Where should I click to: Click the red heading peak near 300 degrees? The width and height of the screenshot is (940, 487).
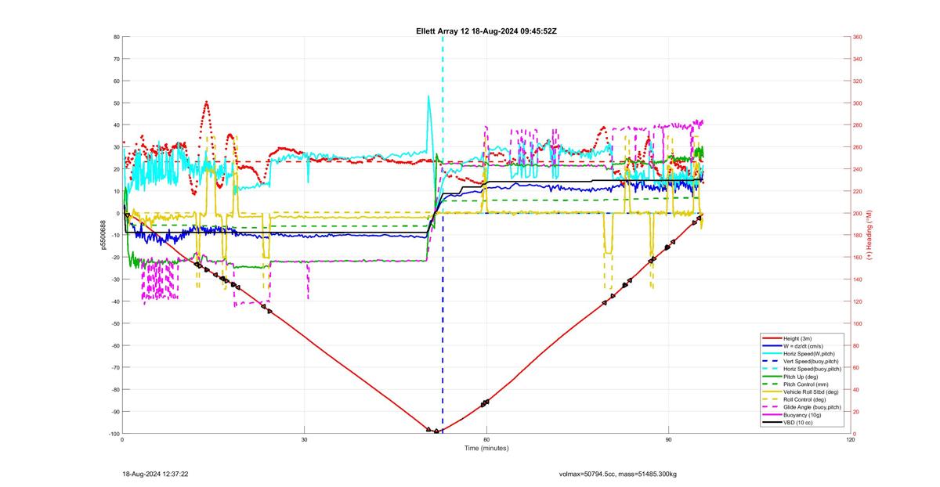click(206, 103)
